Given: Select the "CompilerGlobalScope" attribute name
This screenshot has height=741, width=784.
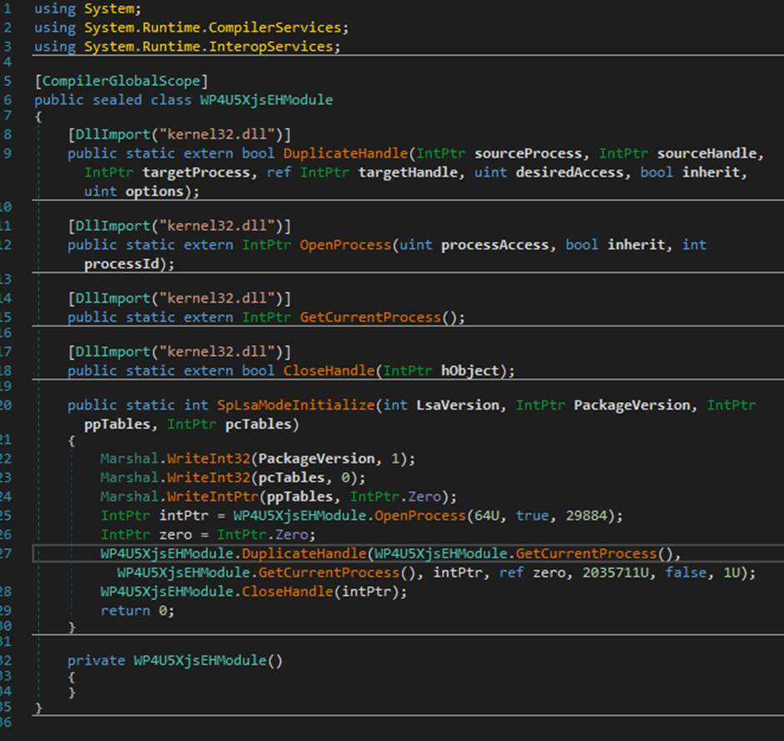Looking at the screenshot, I should pos(122,81).
